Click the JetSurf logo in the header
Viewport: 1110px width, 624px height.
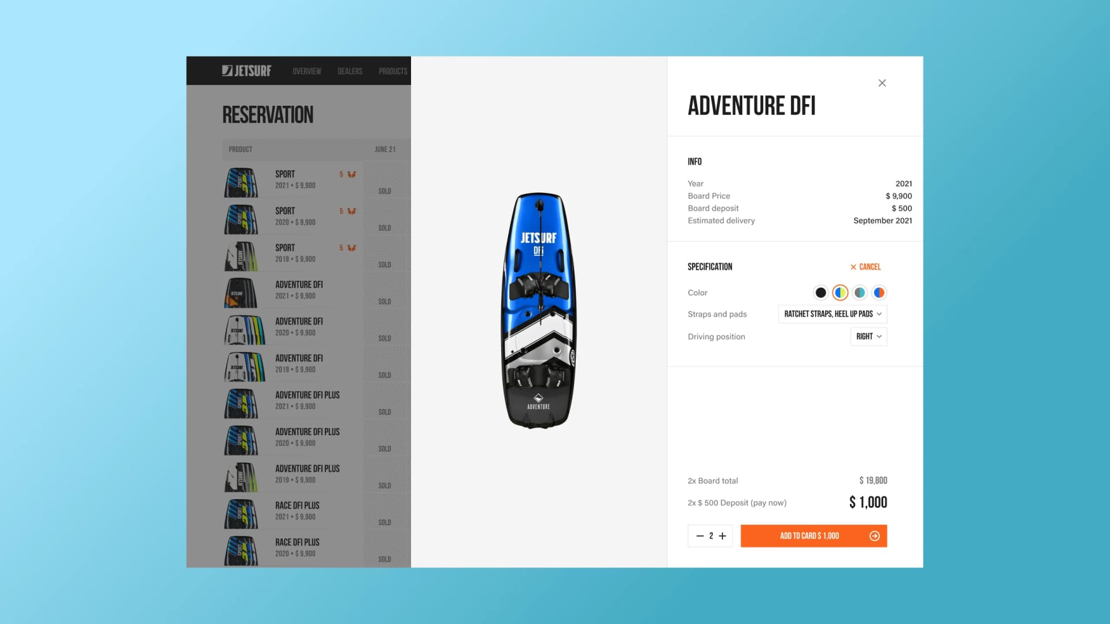pos(246,70)
